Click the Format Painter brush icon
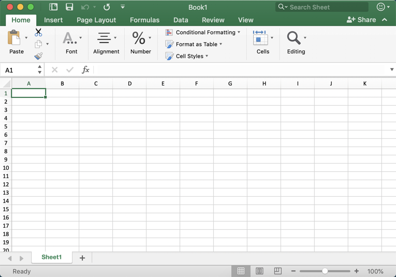Viewport: 396px width, 277px height. click(x=38, y=56)
